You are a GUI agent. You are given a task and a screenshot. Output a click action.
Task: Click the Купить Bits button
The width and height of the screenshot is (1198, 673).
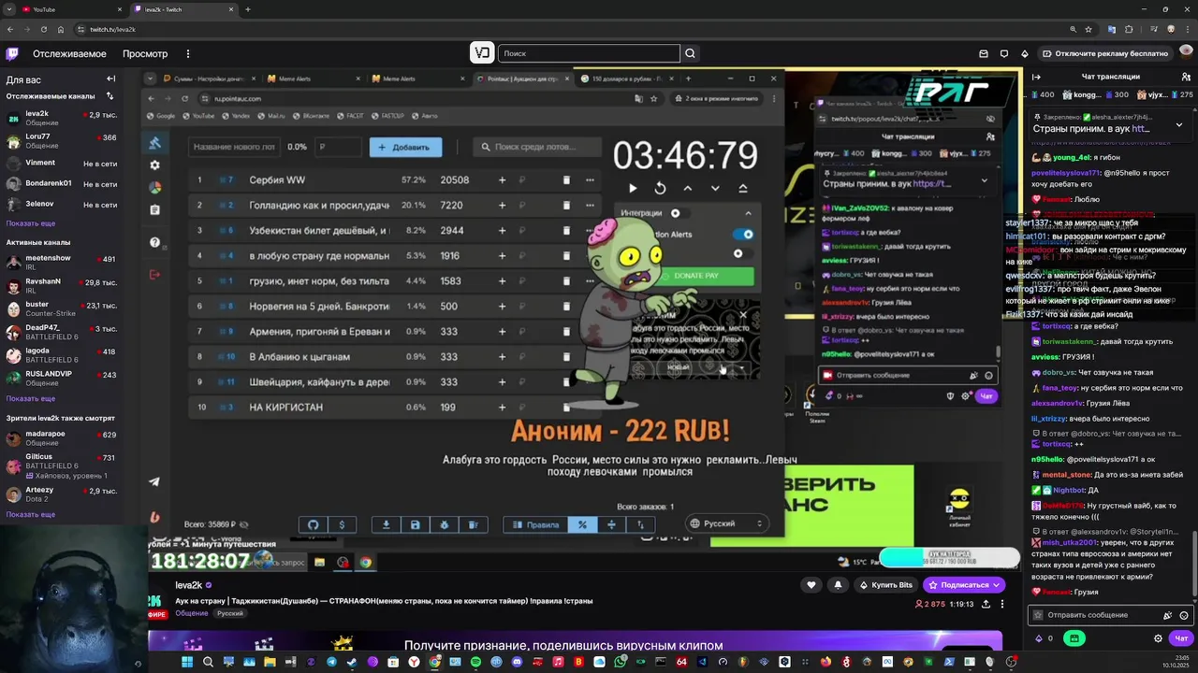[x=884, y=584]
